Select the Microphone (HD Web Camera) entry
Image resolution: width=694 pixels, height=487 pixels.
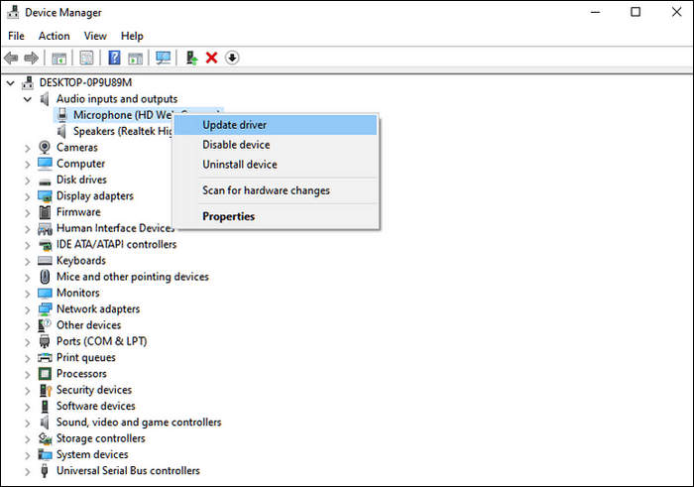click(122, 115)
